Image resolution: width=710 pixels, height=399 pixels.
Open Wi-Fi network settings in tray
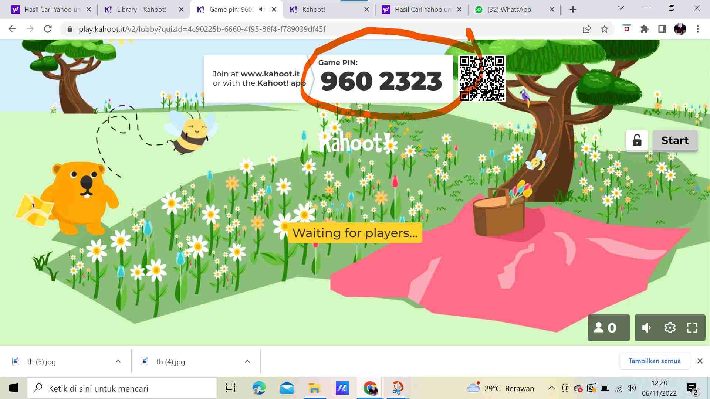(619, 388)
